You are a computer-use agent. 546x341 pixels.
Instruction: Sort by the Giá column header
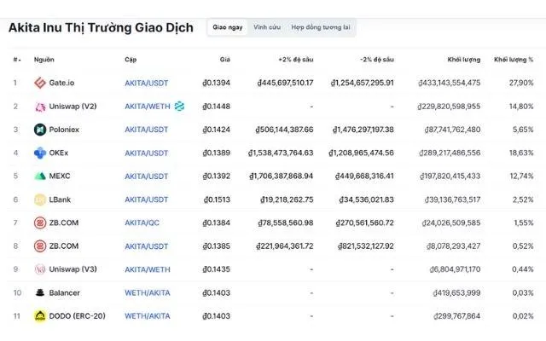point(224,59)
